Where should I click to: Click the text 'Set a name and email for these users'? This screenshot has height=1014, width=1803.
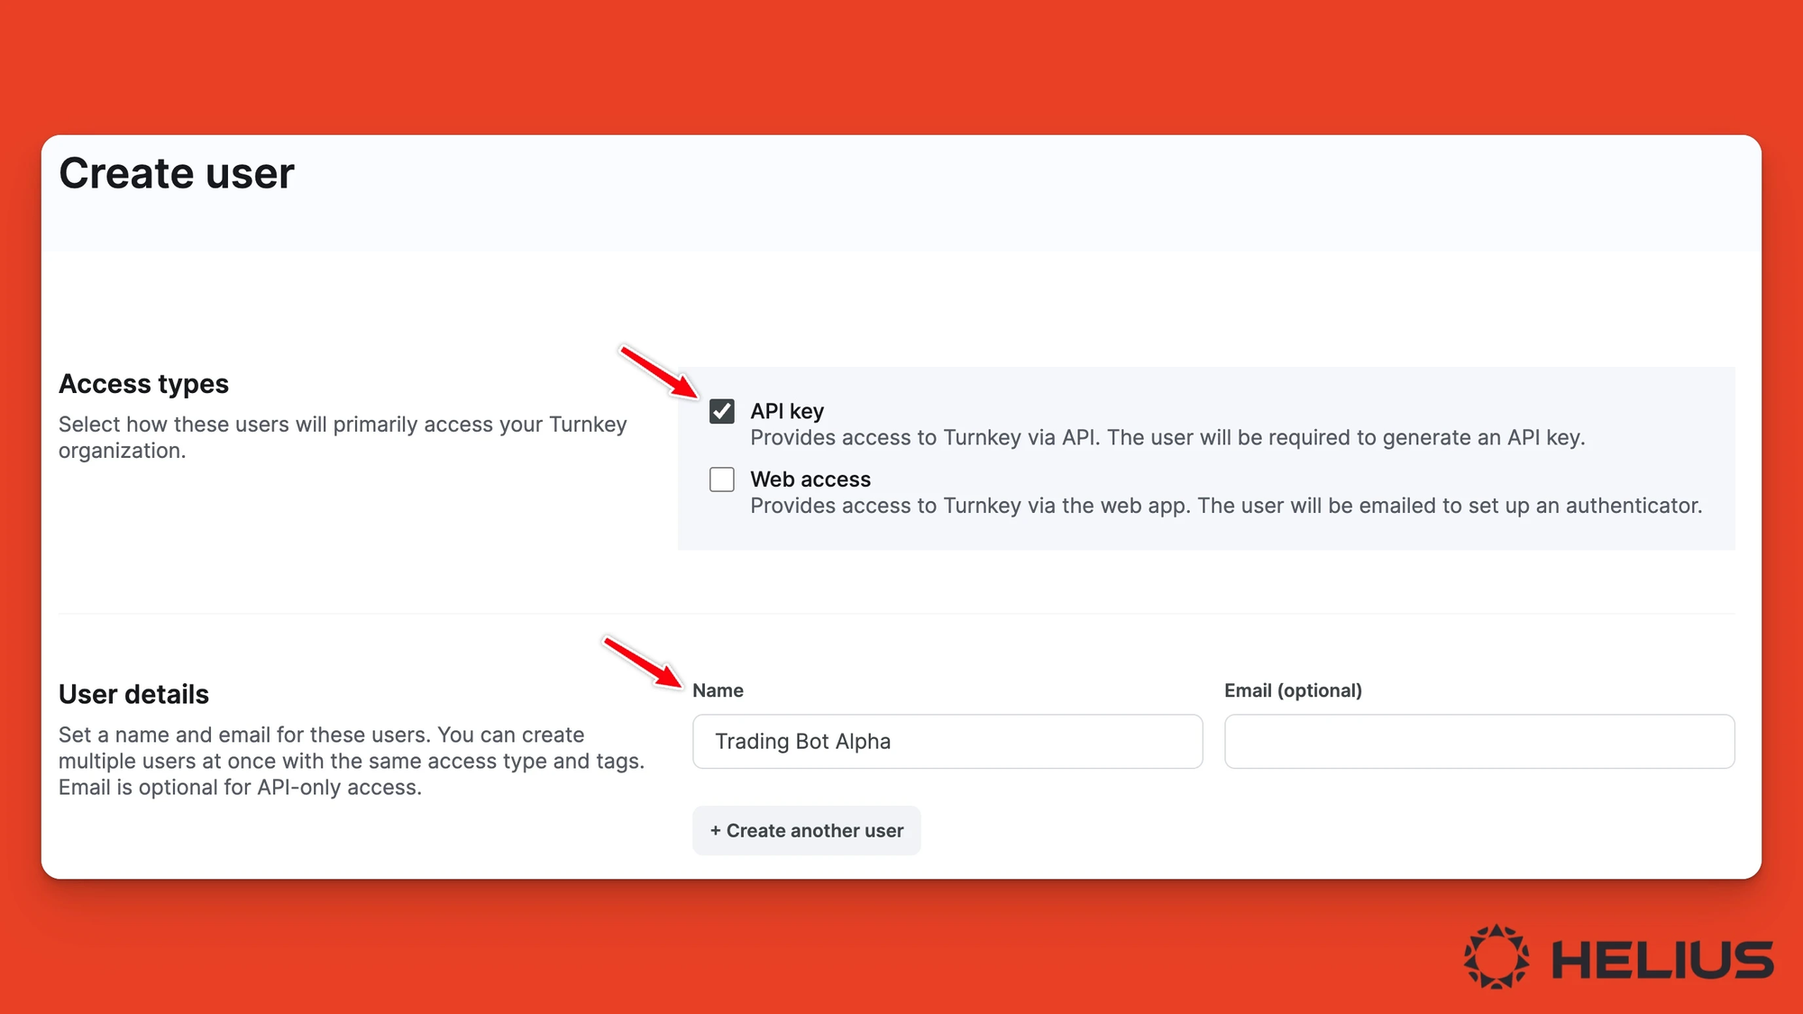243,735
